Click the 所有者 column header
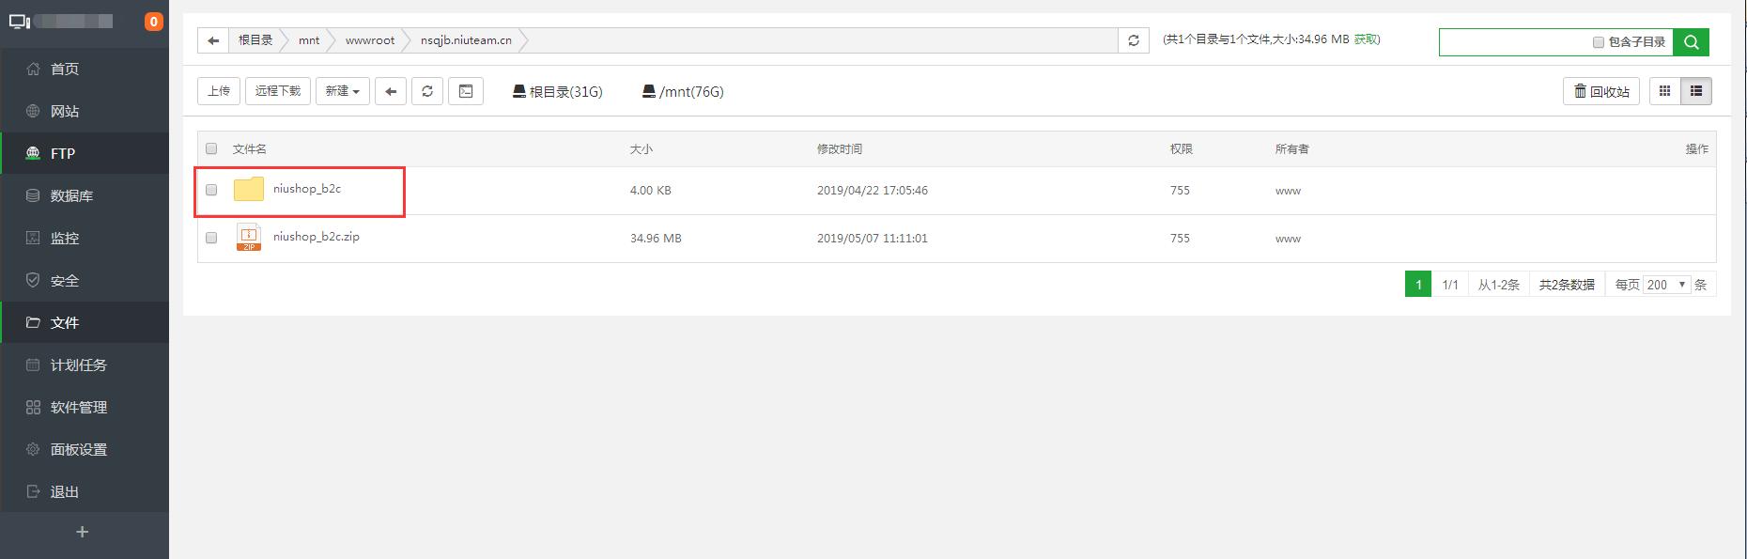1747x559 pixels. point(1292,148)
